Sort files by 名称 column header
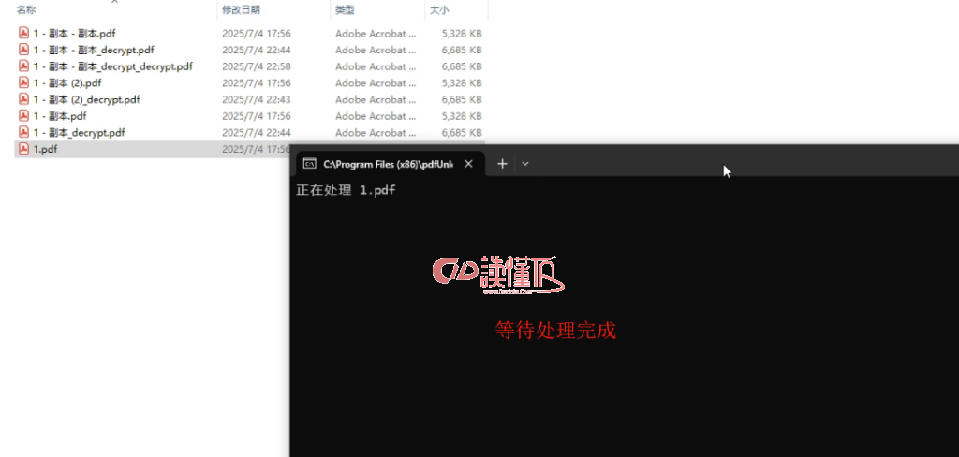Viewport: 959px width, 457px height. click(26, 9)
